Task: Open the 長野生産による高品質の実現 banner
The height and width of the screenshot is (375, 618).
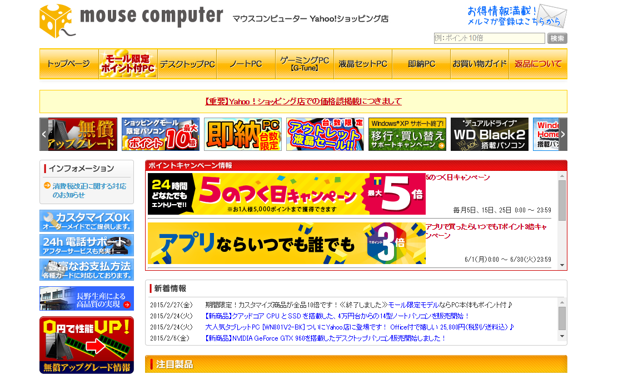Action: tap(87, 298)
